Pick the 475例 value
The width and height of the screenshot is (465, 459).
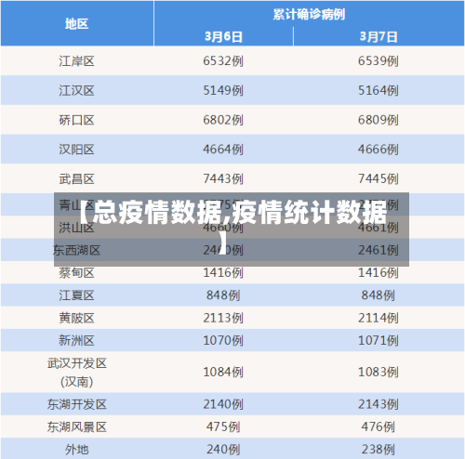point(223,427)
